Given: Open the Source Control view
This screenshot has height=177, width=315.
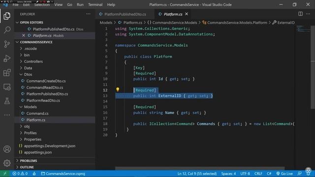Looking at the screenshot, I should pyautogui.click(x=7, y=44).
